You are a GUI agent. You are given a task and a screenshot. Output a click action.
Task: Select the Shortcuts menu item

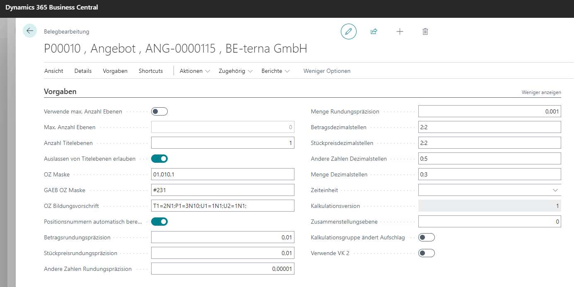pos(151,71)
